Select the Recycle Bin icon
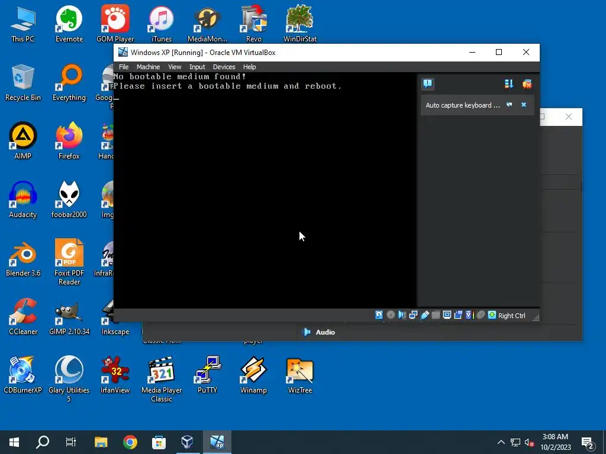The image size is (606, 454). point(23,83)
